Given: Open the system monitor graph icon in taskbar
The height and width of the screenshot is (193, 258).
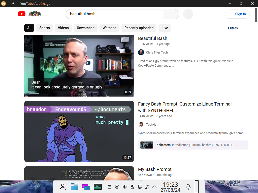Looking at the screenshot, I should tap(98, 187).
